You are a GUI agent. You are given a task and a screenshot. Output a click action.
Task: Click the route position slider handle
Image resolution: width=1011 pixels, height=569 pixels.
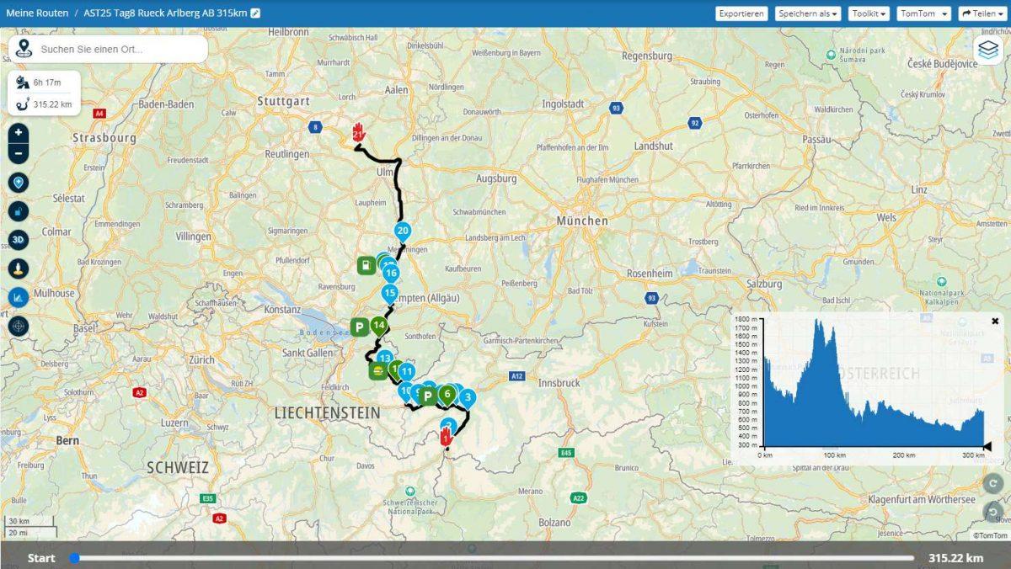click(74, 558)
